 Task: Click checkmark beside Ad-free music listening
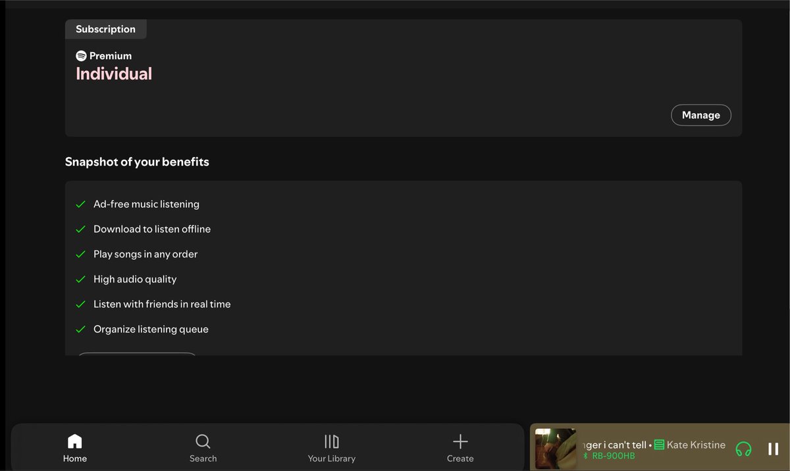(x=80, y=204)
